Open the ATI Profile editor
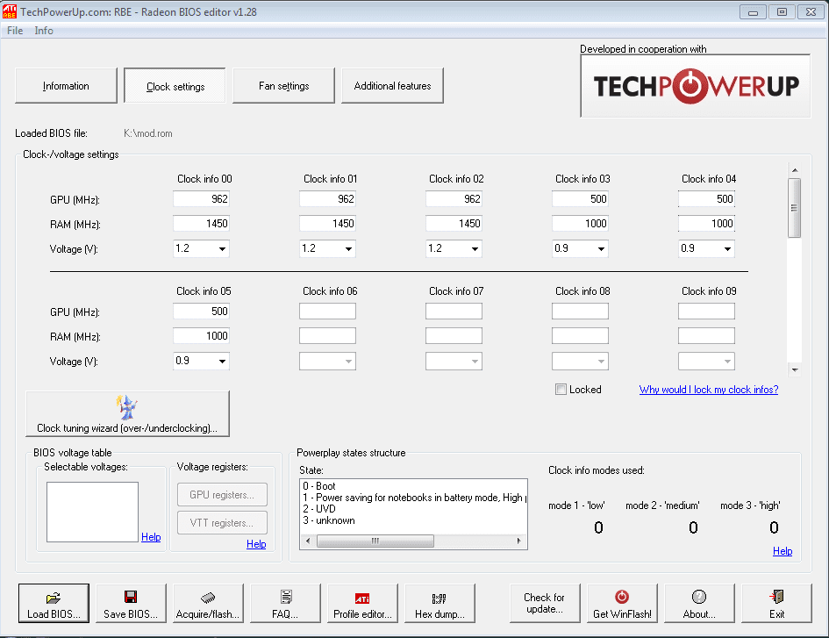829x638 pixels. pos(362,603)
